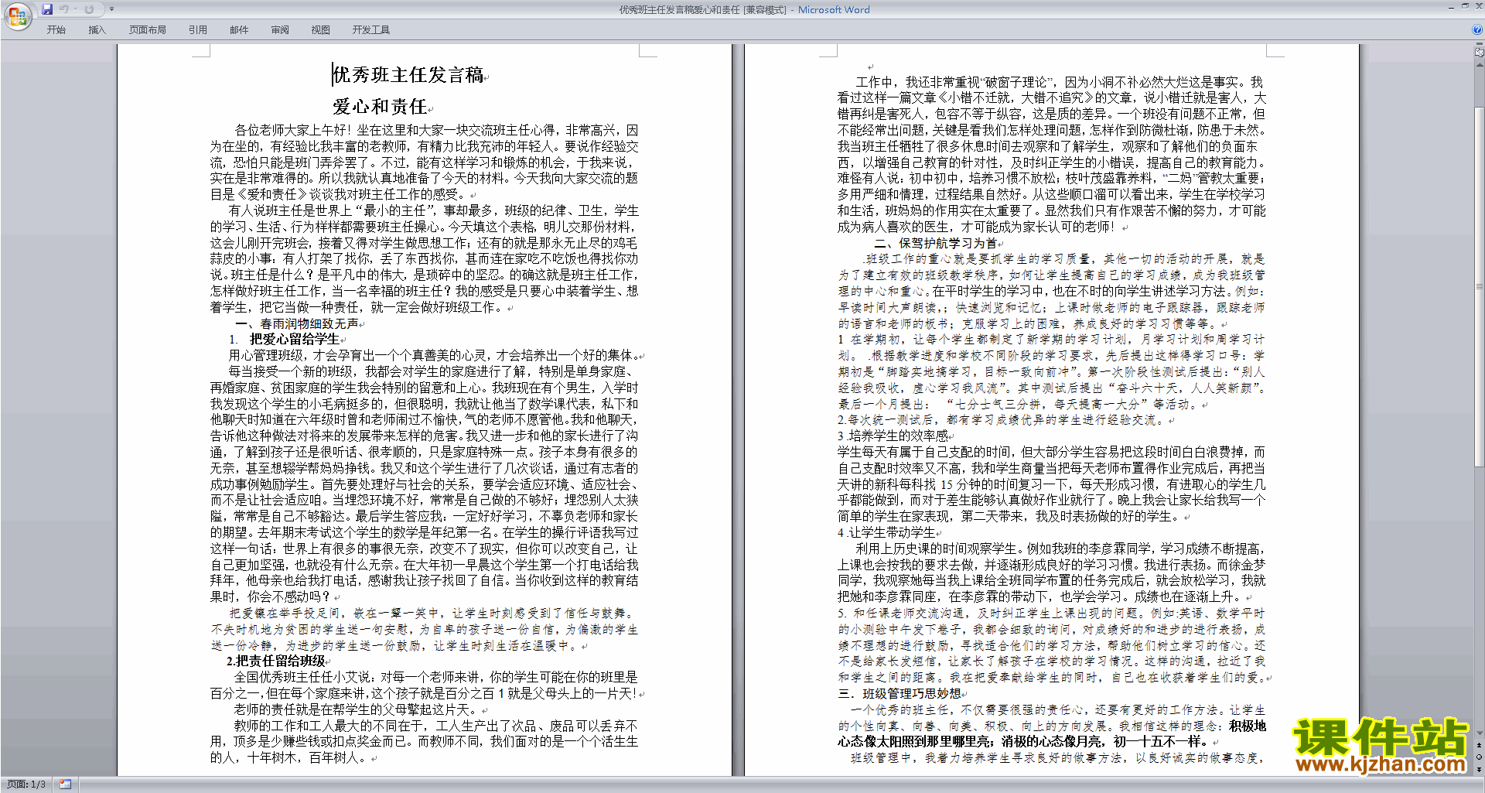Open the 审阅 ribbon tab
This screenshot has width=1485, height=793.
point(280,30)
